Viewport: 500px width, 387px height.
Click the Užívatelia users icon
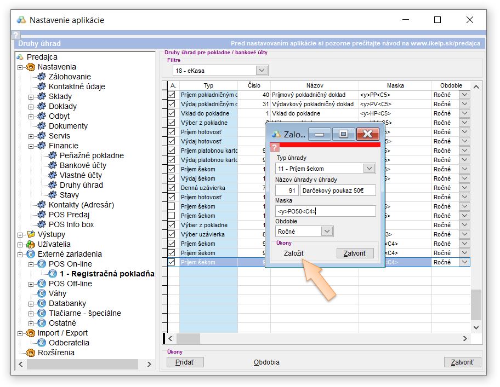31,244
